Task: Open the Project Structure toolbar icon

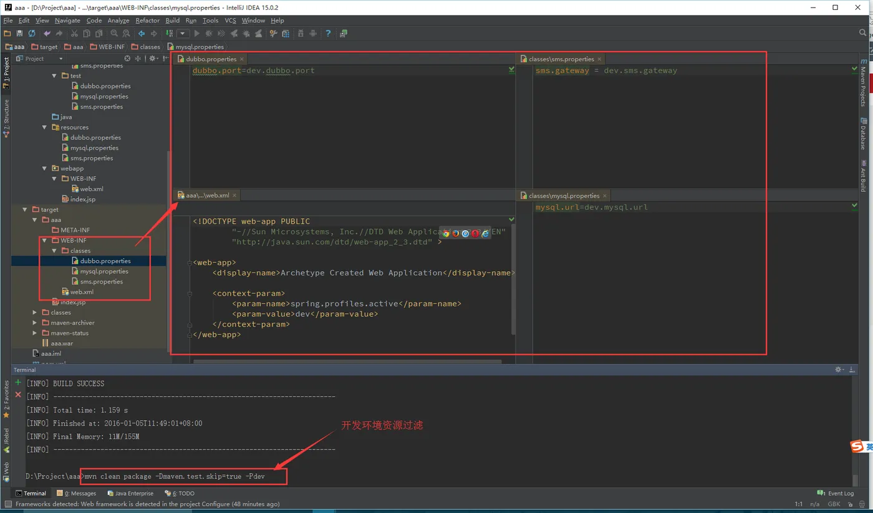Action: [x=285, y=34]
